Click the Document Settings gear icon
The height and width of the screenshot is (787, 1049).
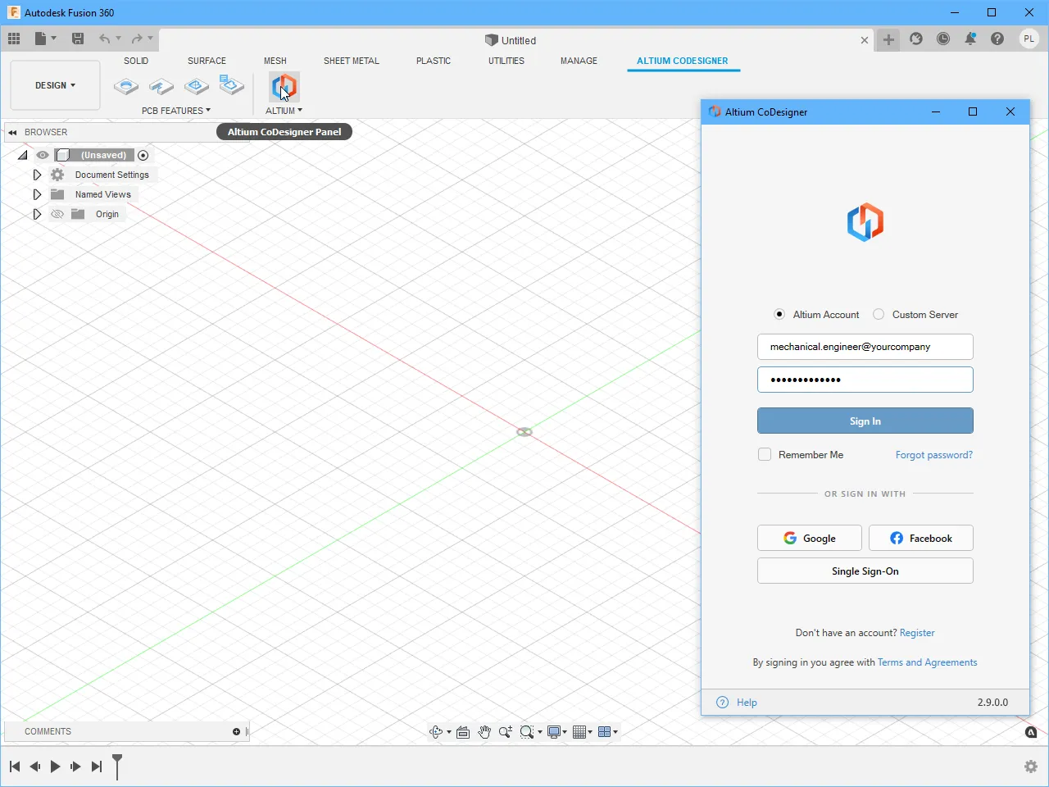(57, 175)
